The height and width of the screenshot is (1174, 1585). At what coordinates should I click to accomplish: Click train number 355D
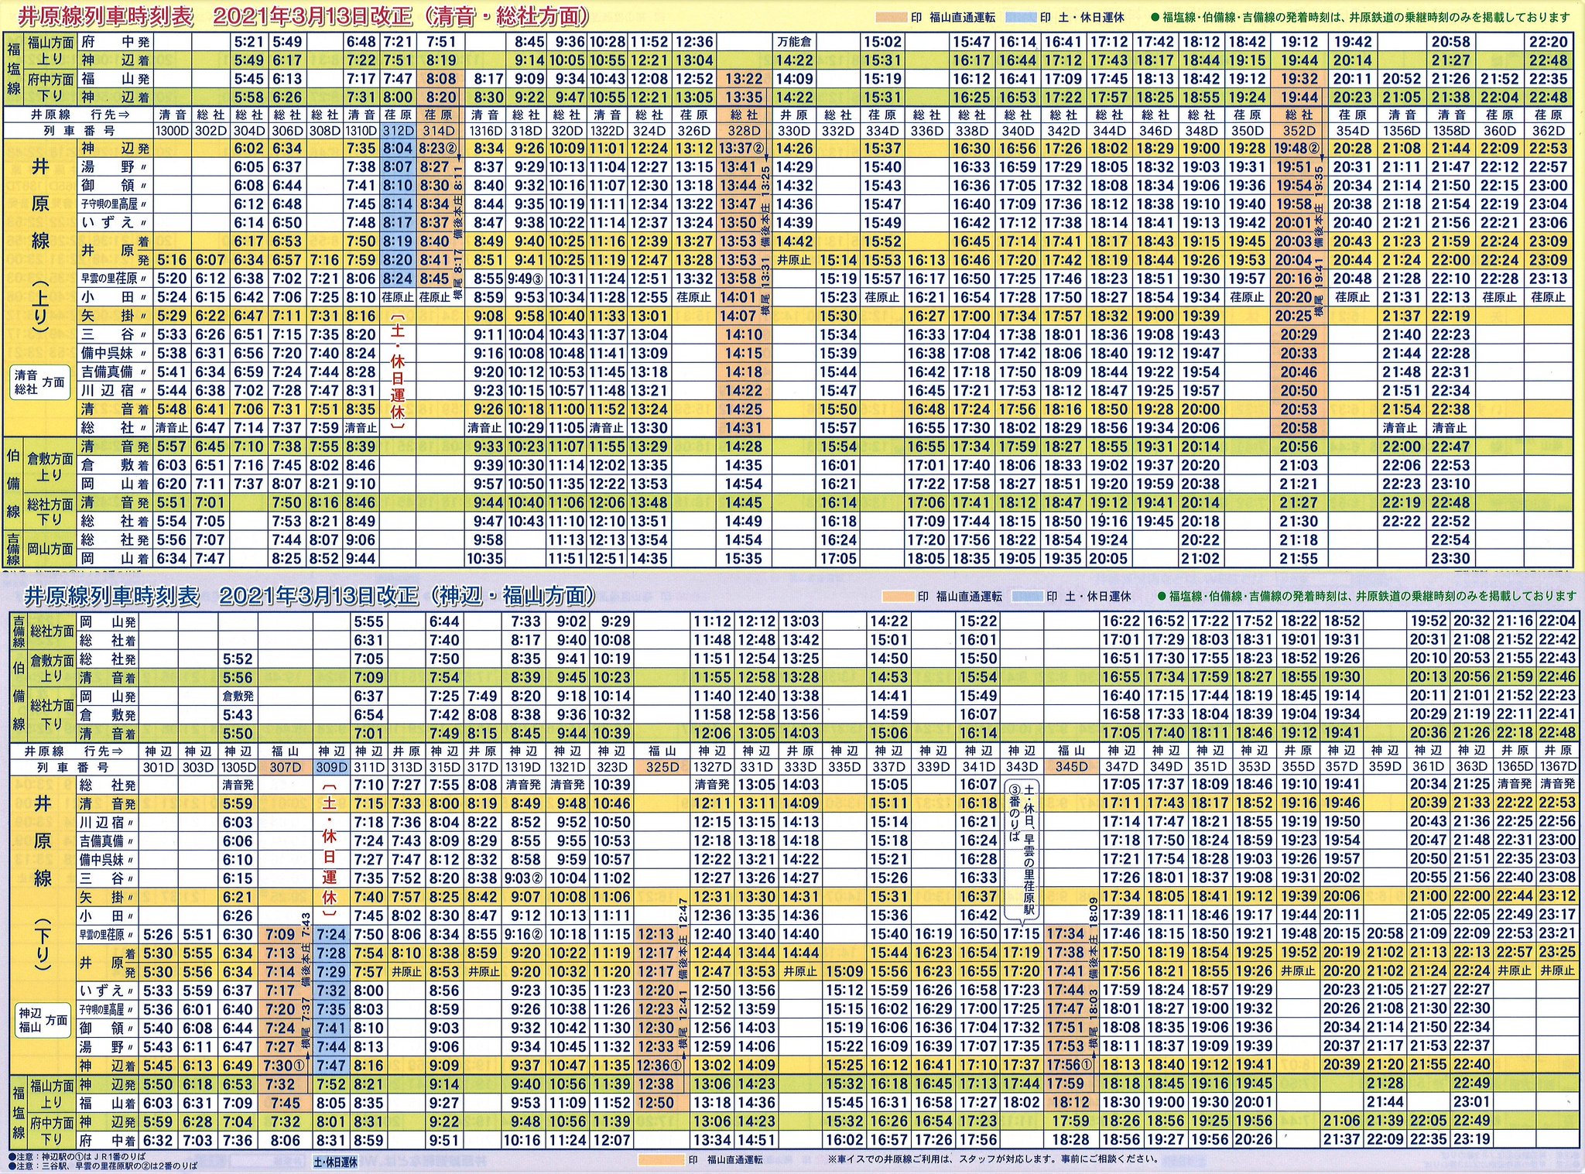click(x=1297, y=767)
